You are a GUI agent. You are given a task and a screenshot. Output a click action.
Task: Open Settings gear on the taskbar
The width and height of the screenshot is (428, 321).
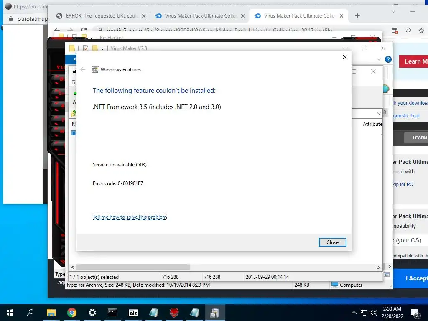click(92, 313)
